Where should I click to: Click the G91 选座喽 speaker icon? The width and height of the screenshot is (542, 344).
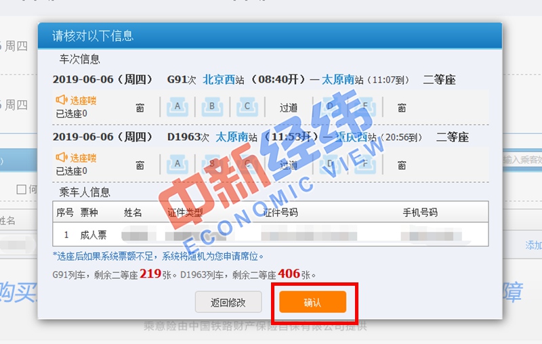pyautogui.click(x=62, y=100)
